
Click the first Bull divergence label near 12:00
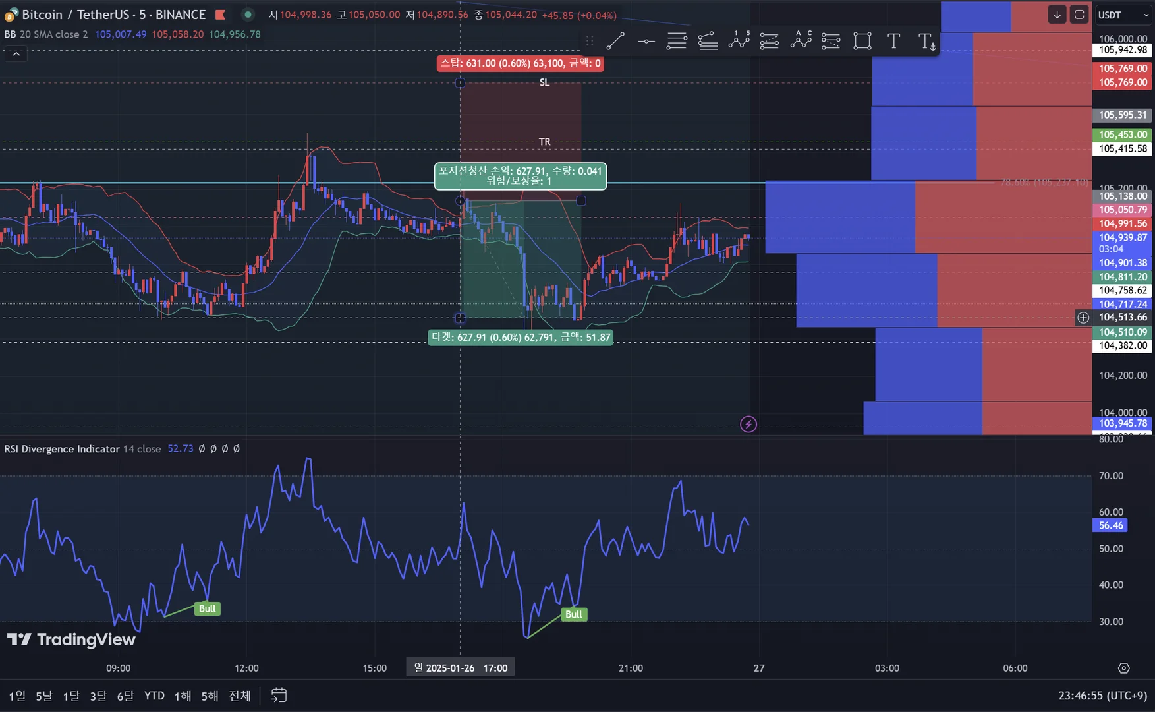coord(208,608)
